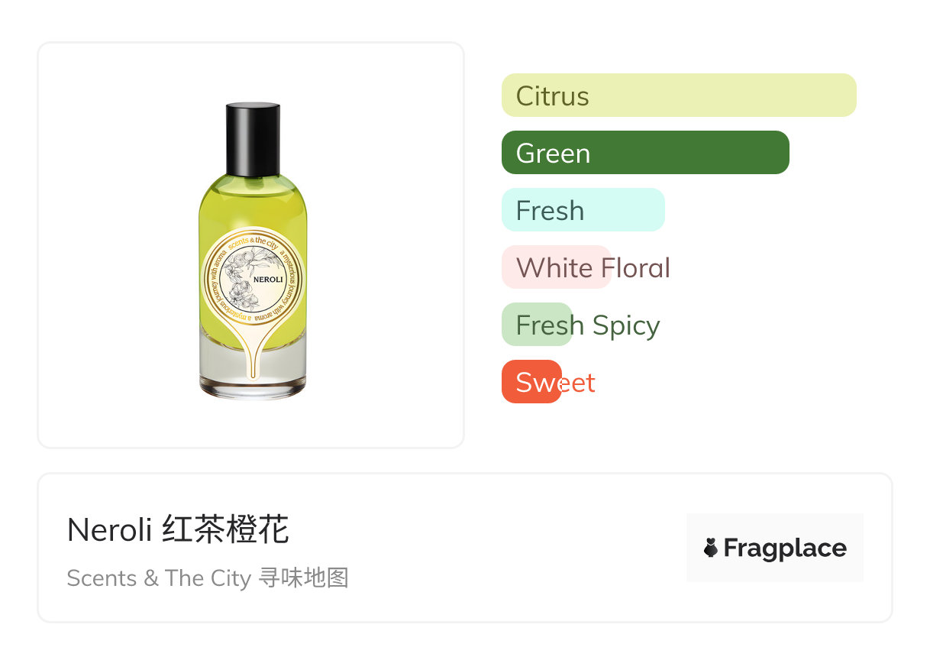Click the Sweet accord bar
This screenshot has height=660, width=930.
pos(531,382)
